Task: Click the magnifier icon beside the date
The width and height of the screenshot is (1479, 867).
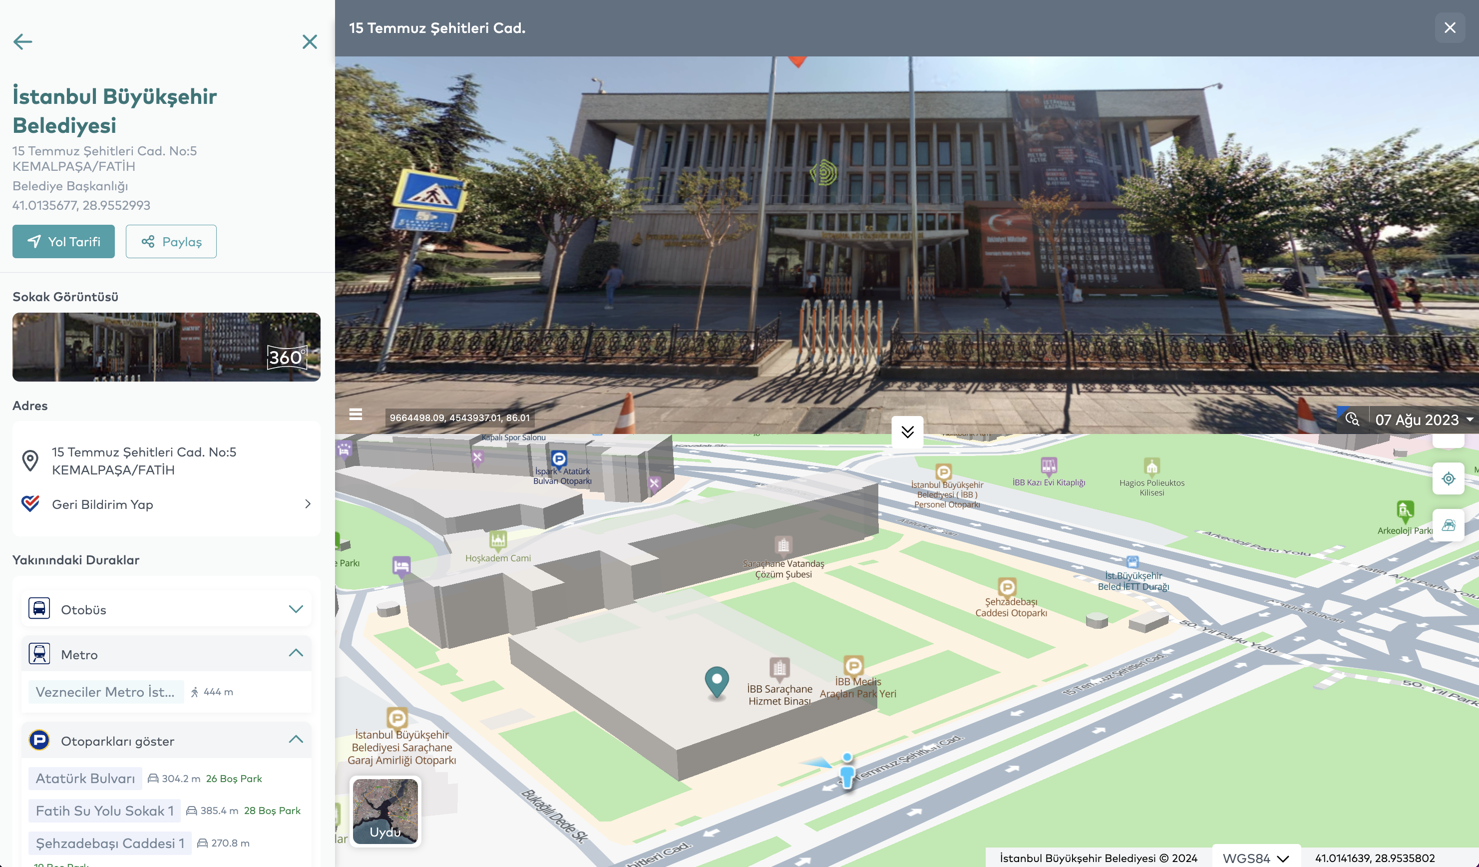Action: 1352,419
